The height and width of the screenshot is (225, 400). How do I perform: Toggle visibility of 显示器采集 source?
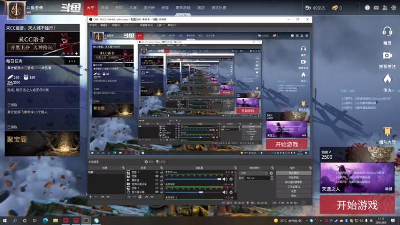(157, 192)
